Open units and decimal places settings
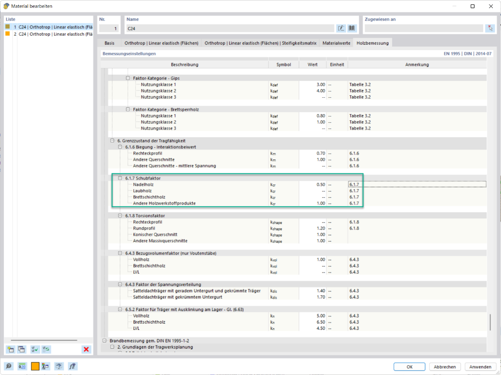501x375 pixels. (22, 366)
